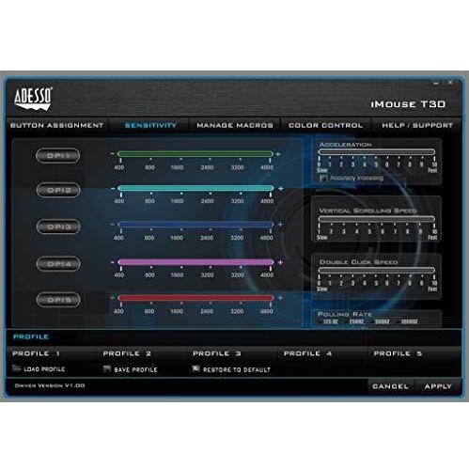Toggle the DPI1 stage button
Screen dimensions: 469x469
58,156
